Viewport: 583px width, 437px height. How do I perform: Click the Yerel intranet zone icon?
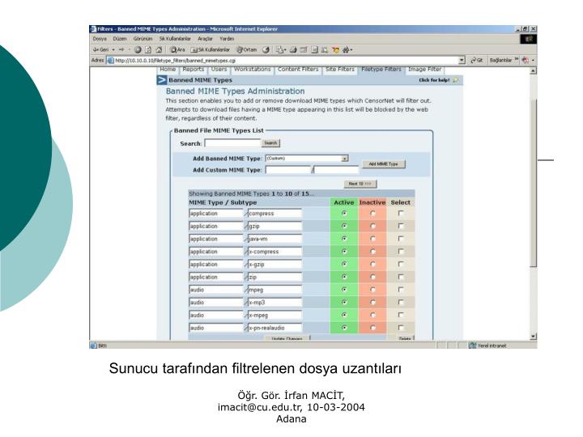coord(473,346)
